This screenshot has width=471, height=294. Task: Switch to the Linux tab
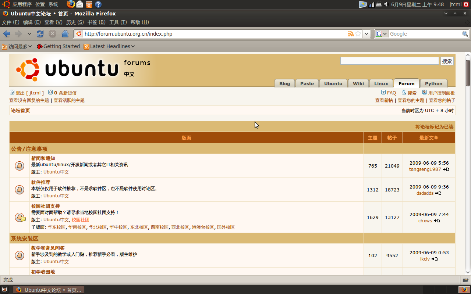point(381,83)
